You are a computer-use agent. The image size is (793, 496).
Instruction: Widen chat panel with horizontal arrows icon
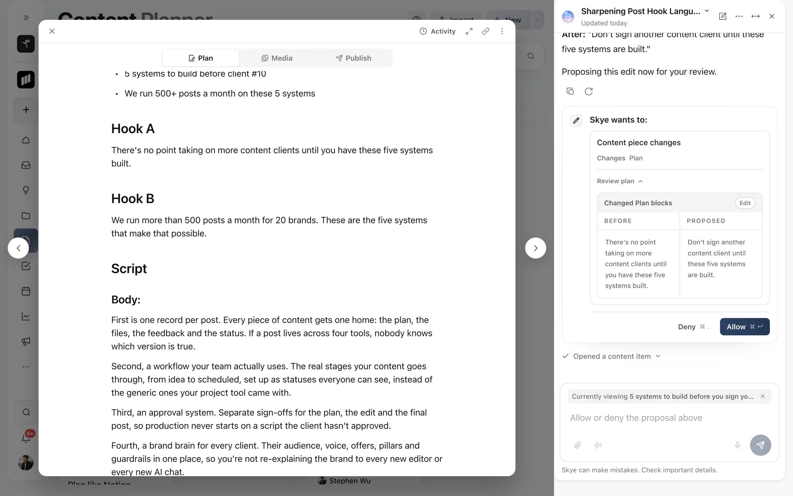(755, 16)
